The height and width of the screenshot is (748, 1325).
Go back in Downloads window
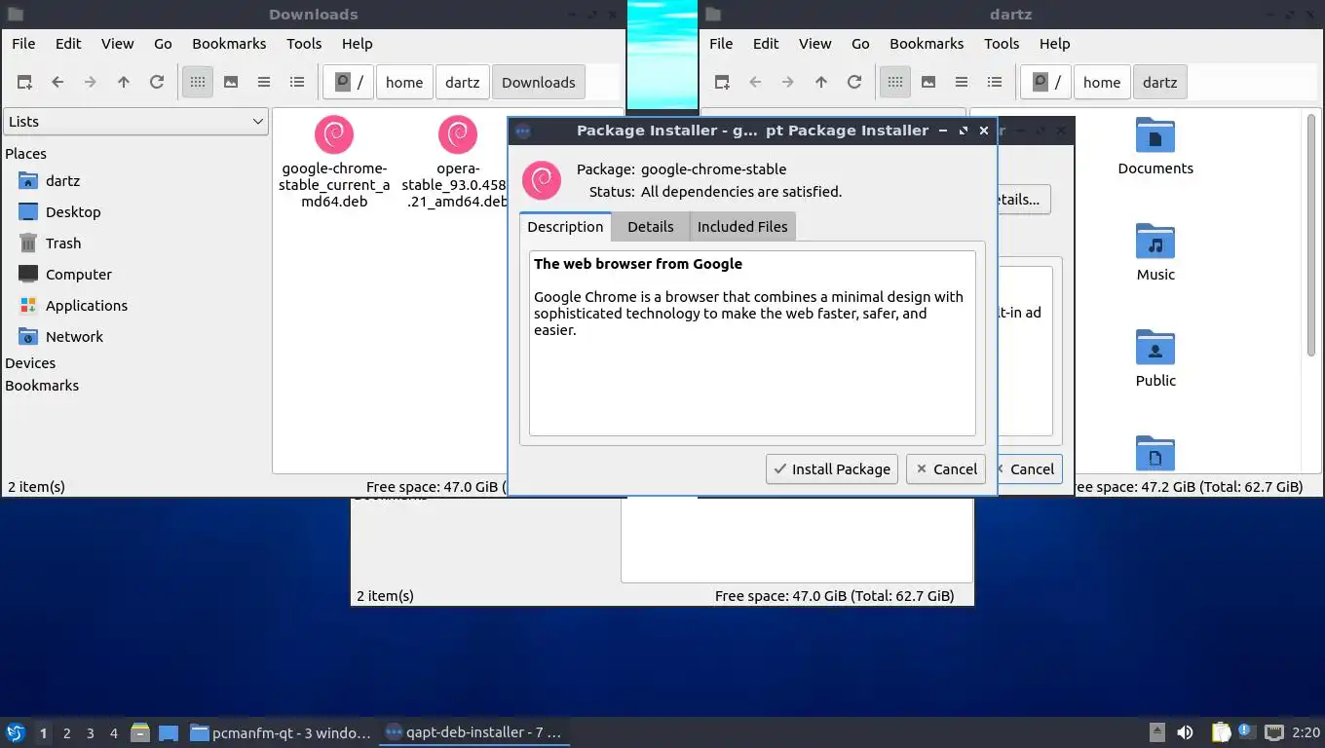pos(57,83)
